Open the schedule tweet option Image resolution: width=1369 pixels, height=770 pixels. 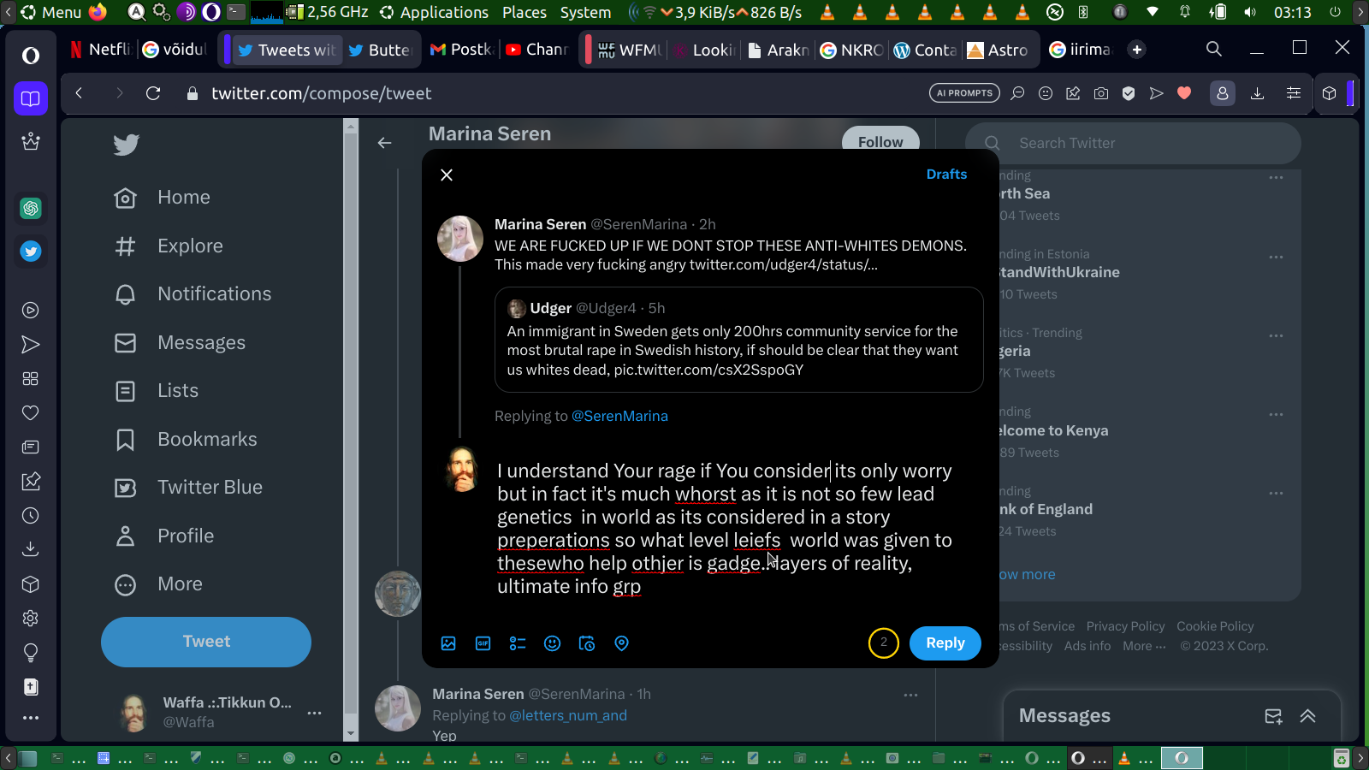(587, 643)
